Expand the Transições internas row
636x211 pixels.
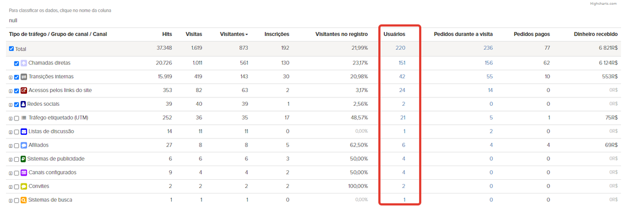click(11, 77)
